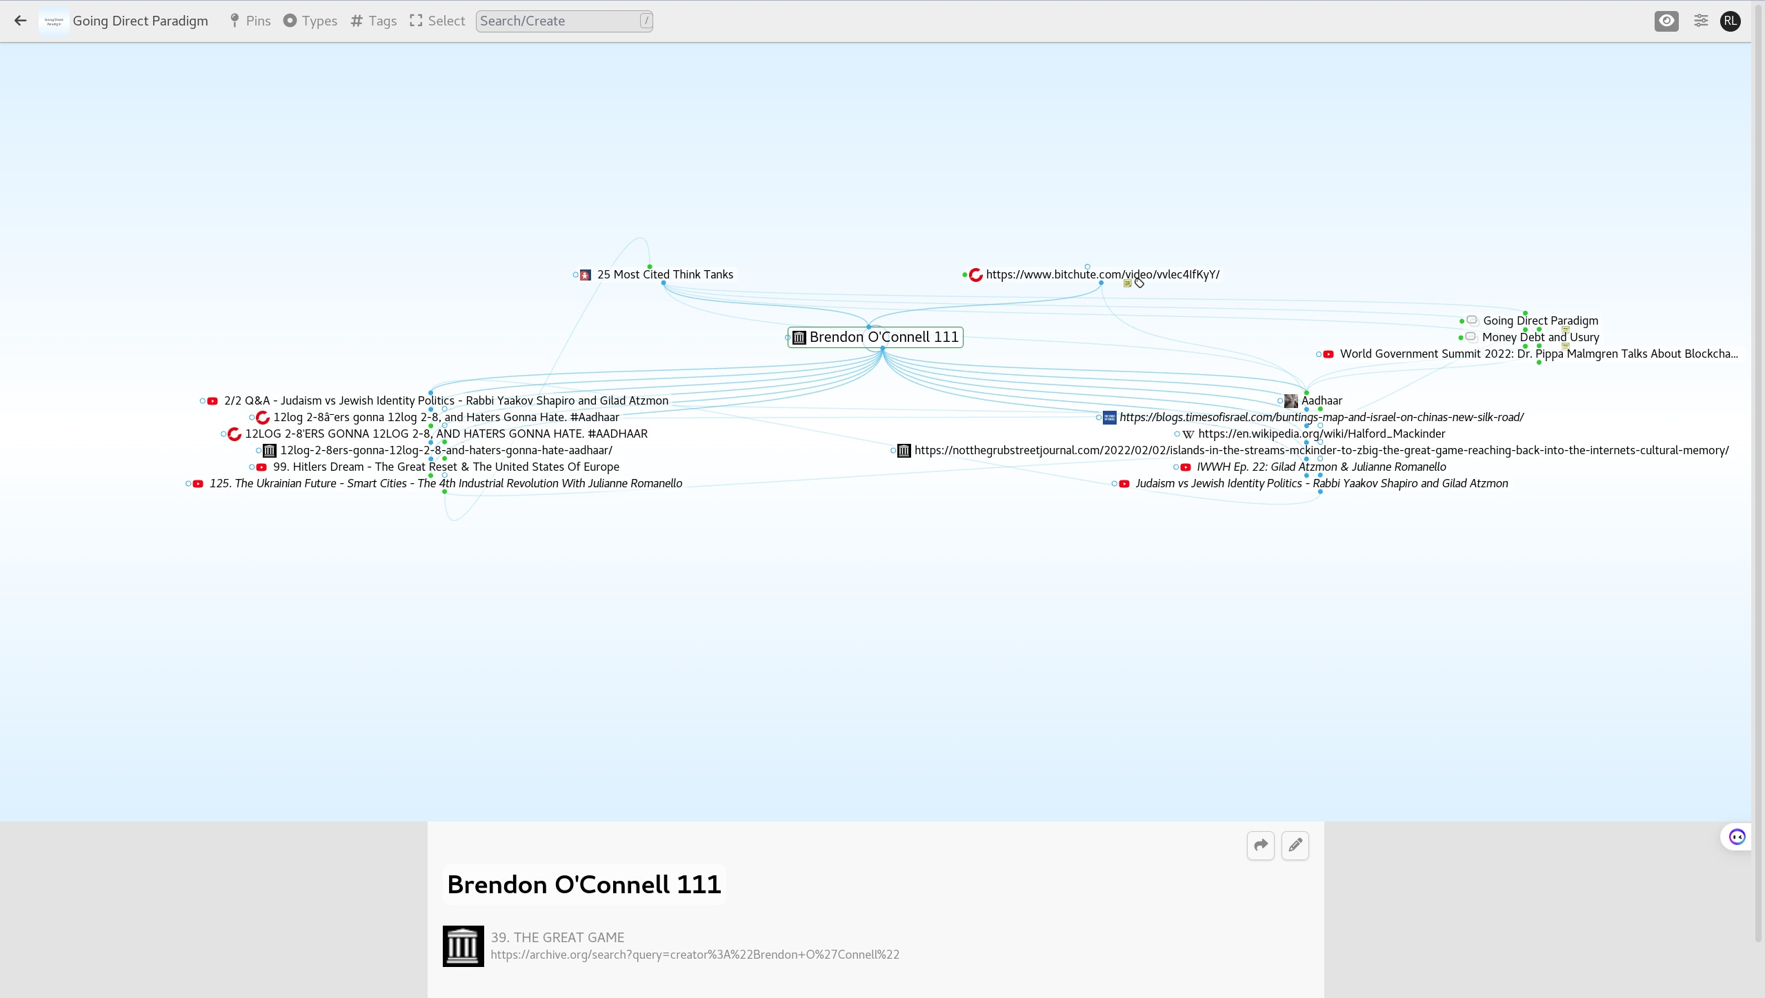This screenshot has width=1765, height=998.
Task: Open the archive.org link thumbnail icon
Action: click(x=463, y=946)
